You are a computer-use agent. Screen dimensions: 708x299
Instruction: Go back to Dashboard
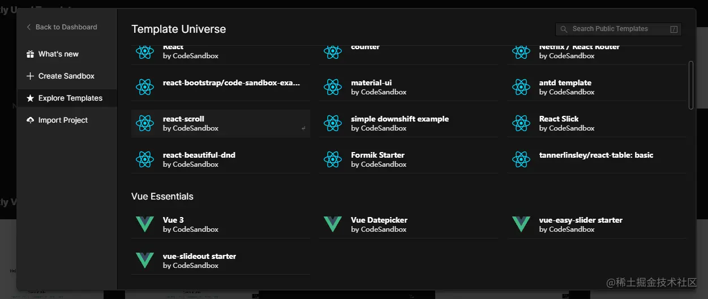click(x=62, y=27)
